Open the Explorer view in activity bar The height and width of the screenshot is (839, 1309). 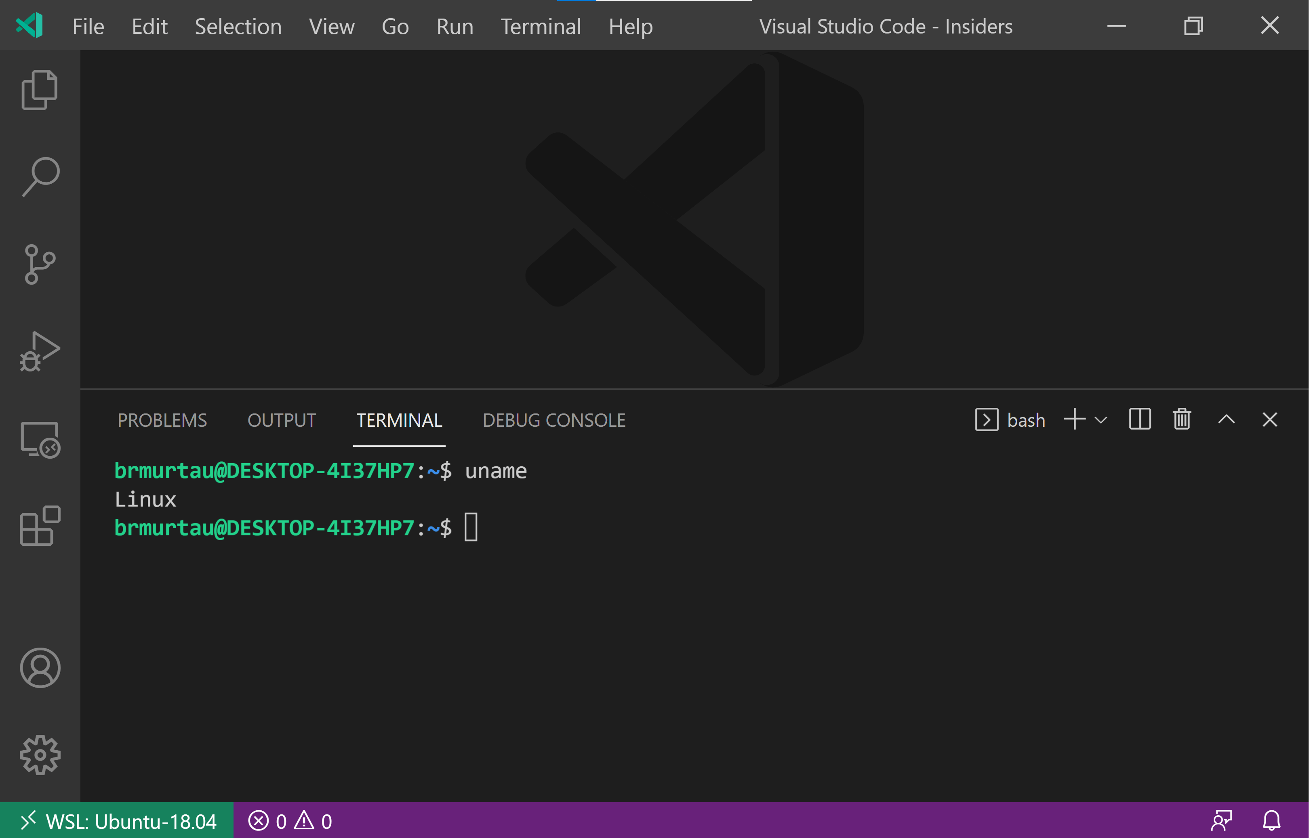pos(39,90)
